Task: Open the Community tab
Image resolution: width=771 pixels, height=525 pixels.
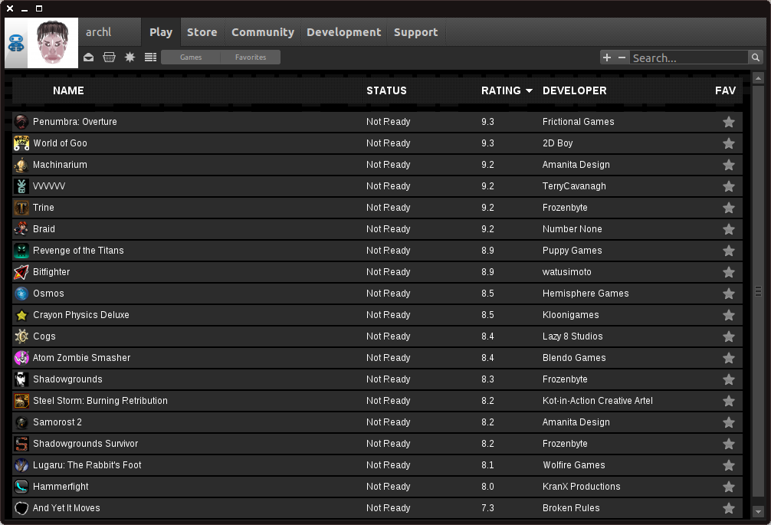Action: 263,32
